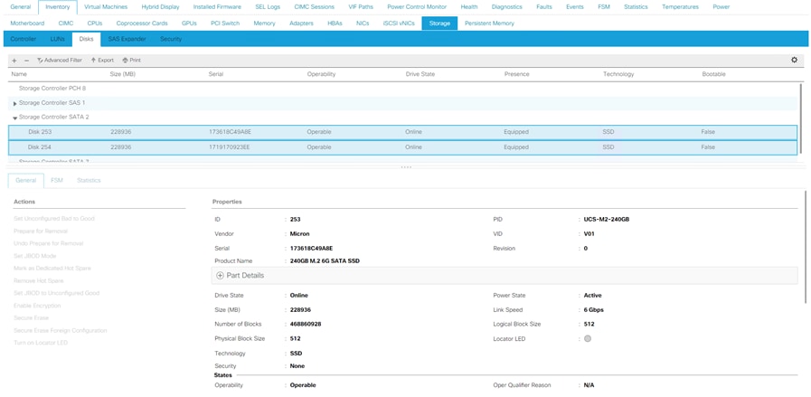Sort by the Serial column header
Viewport: 811px width, 397px height.
pos(216,74)
